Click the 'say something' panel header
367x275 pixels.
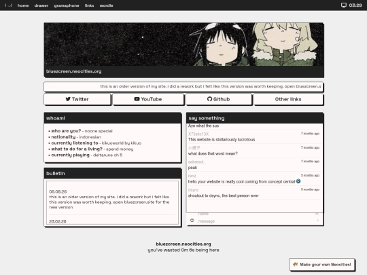255,118
